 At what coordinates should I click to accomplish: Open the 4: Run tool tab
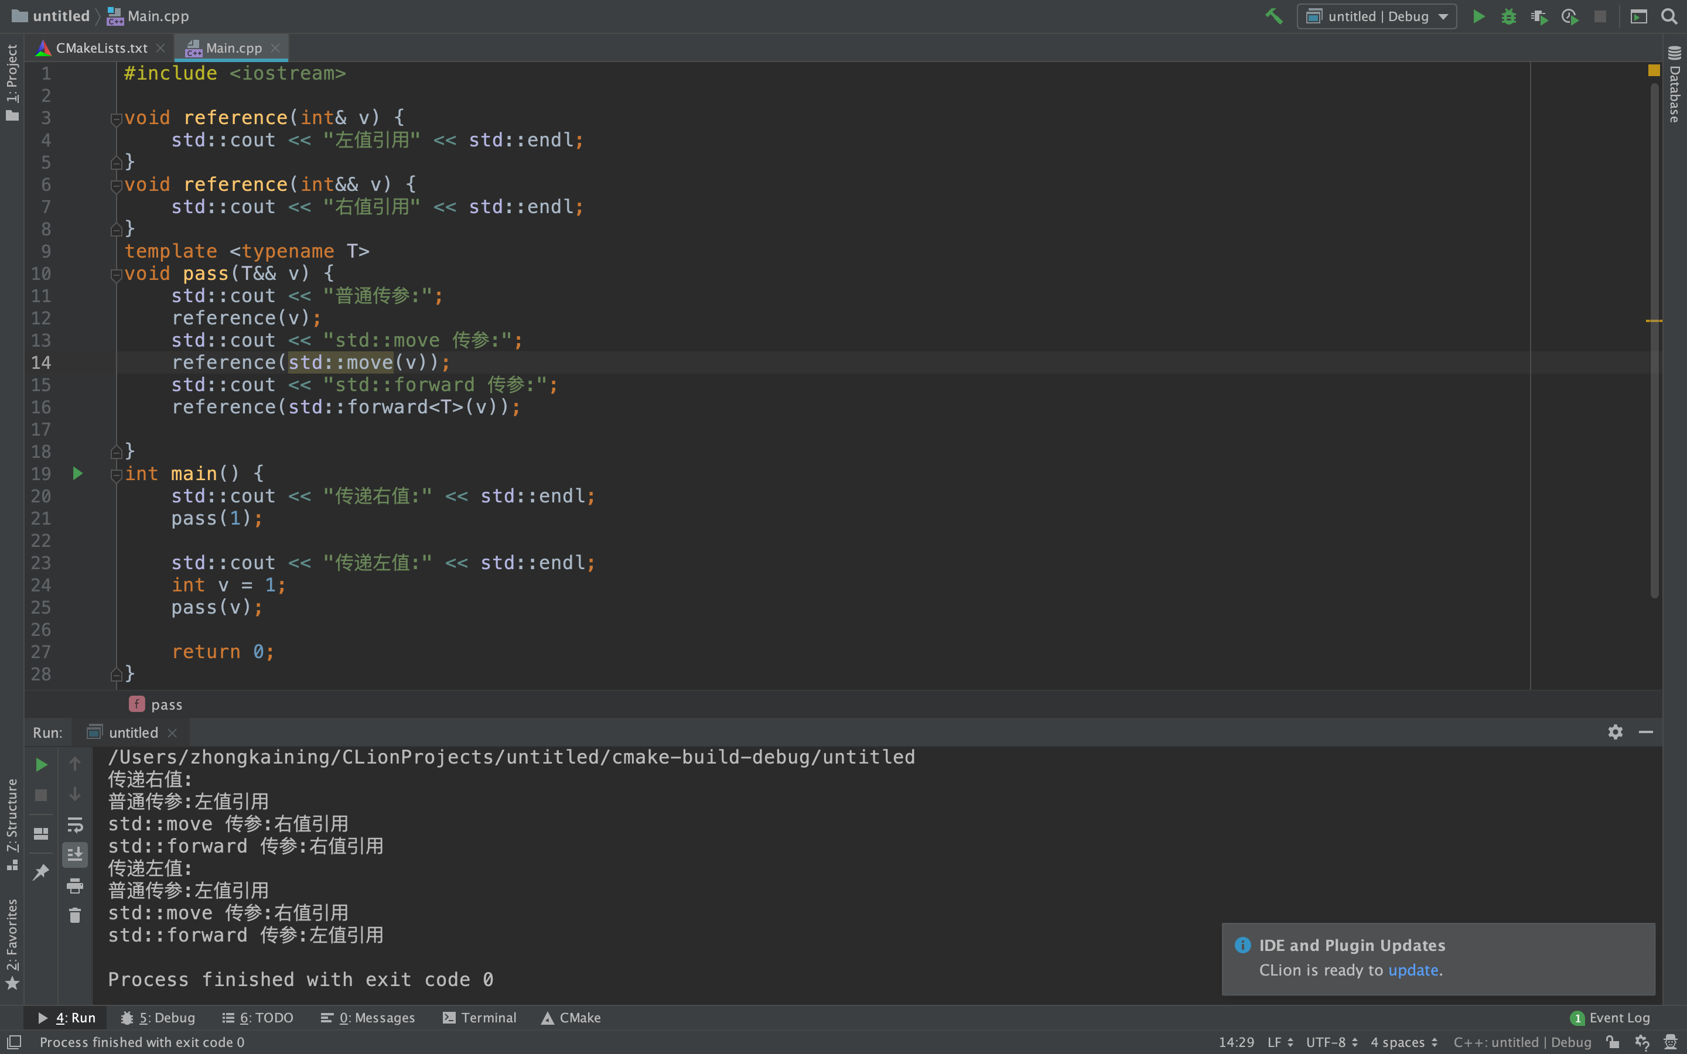coord(66,1018)
